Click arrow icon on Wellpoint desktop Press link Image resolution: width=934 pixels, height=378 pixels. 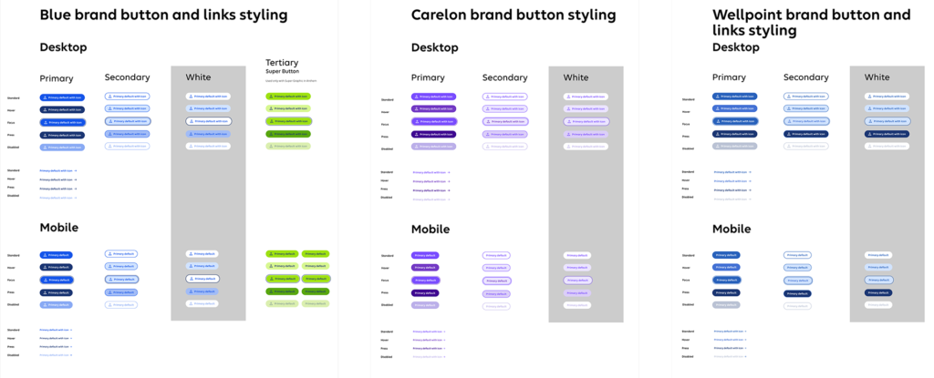(750, 190)
